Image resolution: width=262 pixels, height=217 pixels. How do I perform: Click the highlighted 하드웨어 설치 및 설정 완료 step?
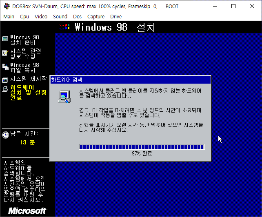point(29,92)
